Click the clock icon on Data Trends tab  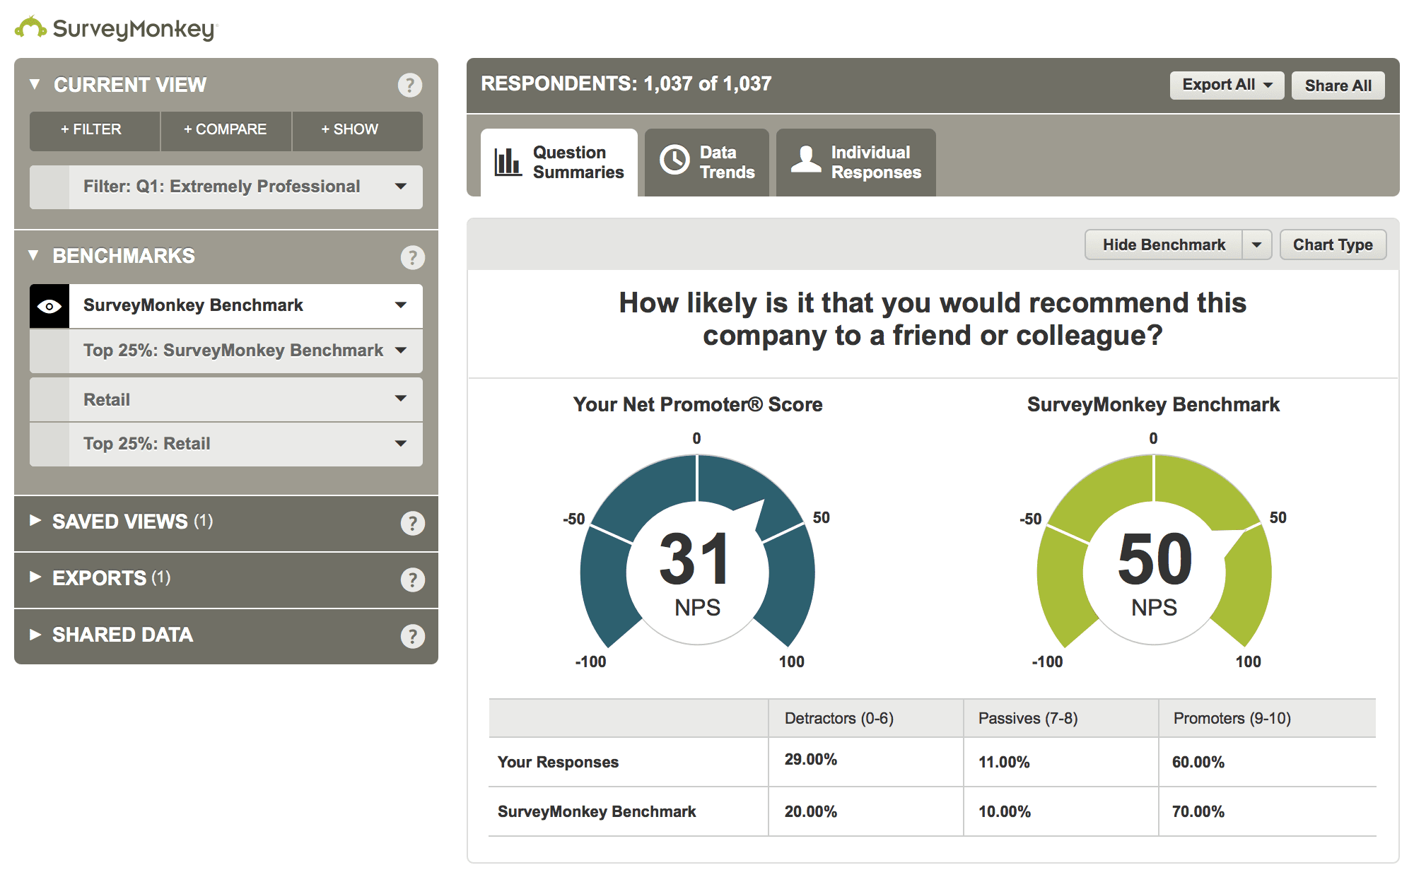(675, 161)
